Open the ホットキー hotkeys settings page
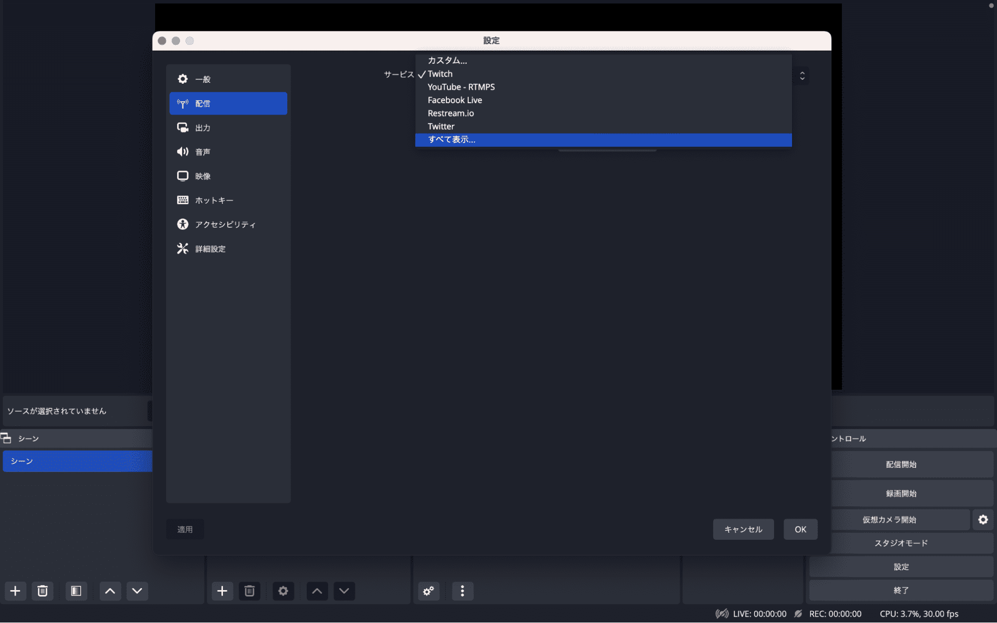 228,200
